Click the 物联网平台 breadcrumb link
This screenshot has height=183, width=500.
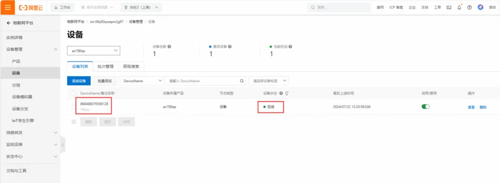[75, 22]
